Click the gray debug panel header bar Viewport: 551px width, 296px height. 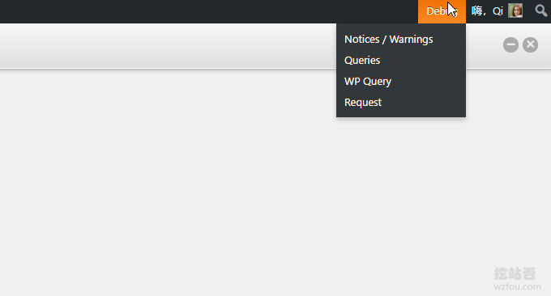click(x=168, y=45)
